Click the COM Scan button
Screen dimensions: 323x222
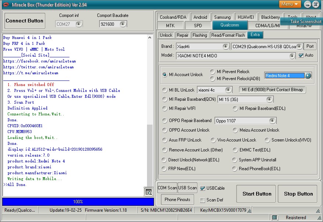point(167,188)
